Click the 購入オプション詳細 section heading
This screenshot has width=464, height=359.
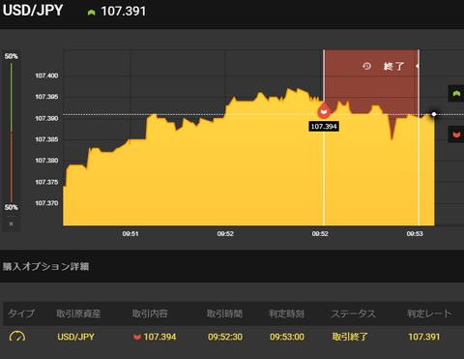click(45, 266)
